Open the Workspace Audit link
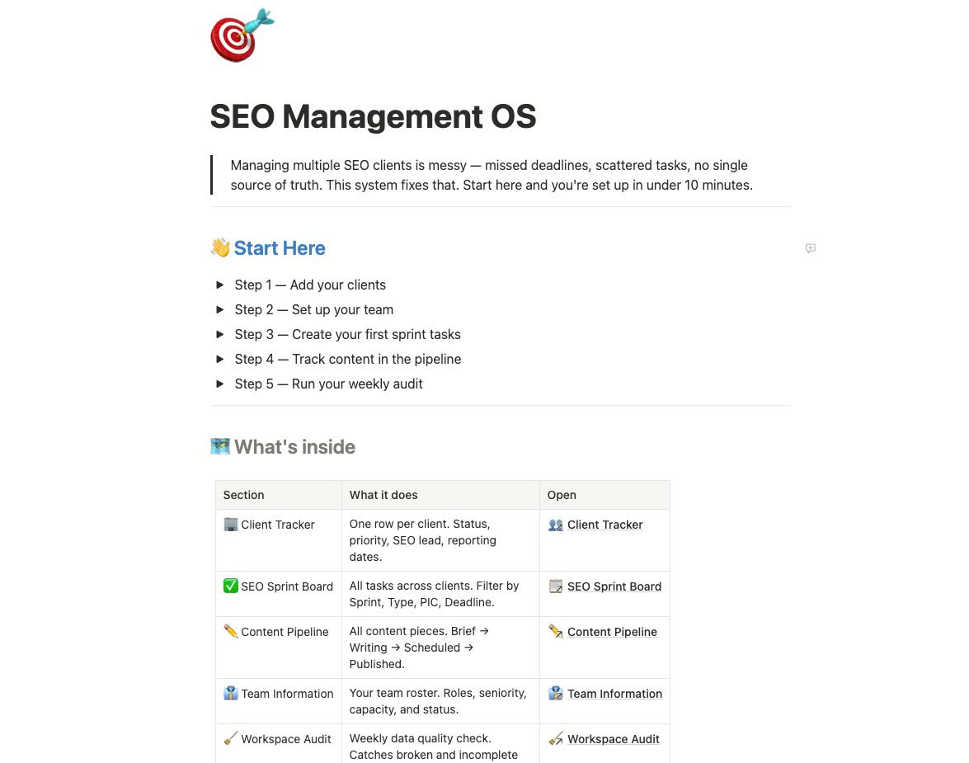The image size is (969, 763). (613, 738)
